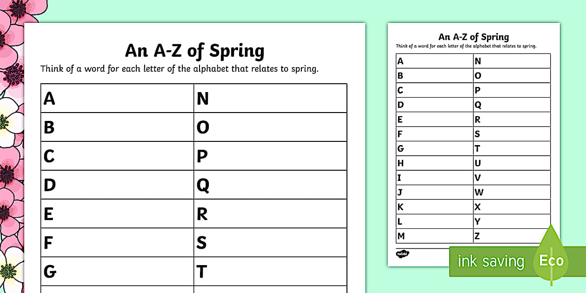
Task: Click the large "An A-Z of Spring" heading
Action: click(x=194, y=51)
